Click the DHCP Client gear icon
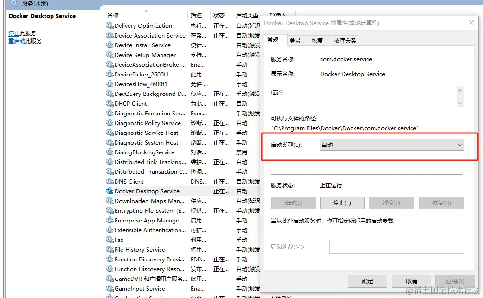Viewport: 483px width, 298px height. 109,103
